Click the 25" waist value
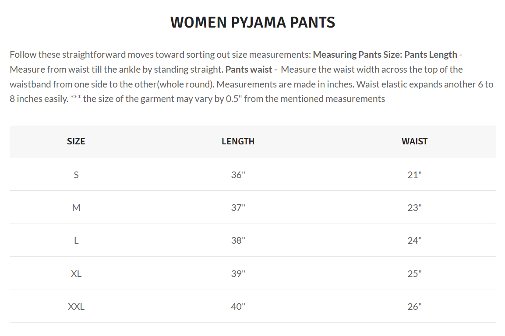 tap(414, 274)
